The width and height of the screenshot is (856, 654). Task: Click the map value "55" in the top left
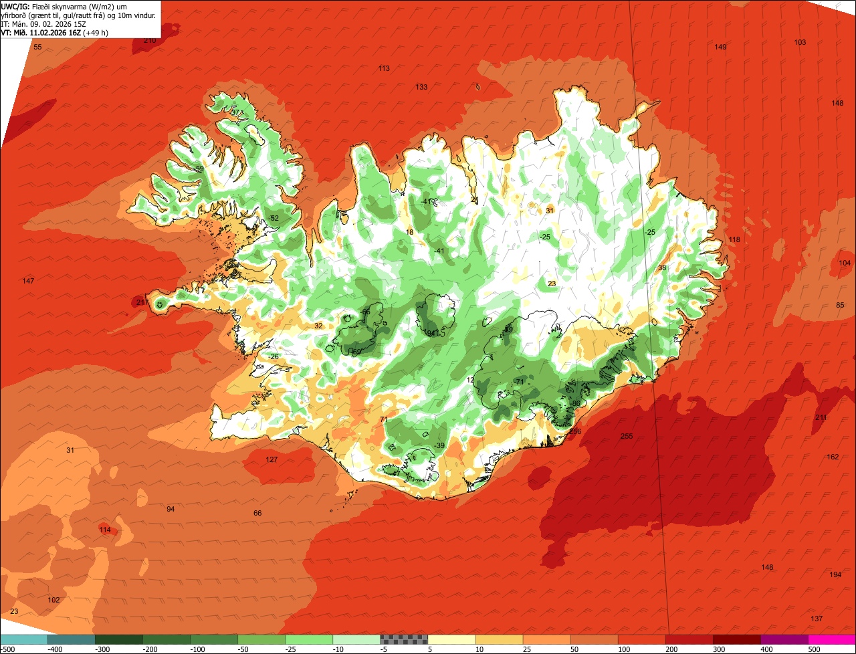pos(37,47)
